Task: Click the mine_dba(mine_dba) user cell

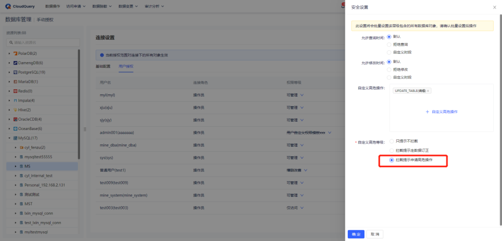Action: pyautogui.click(x=118, y=145)
